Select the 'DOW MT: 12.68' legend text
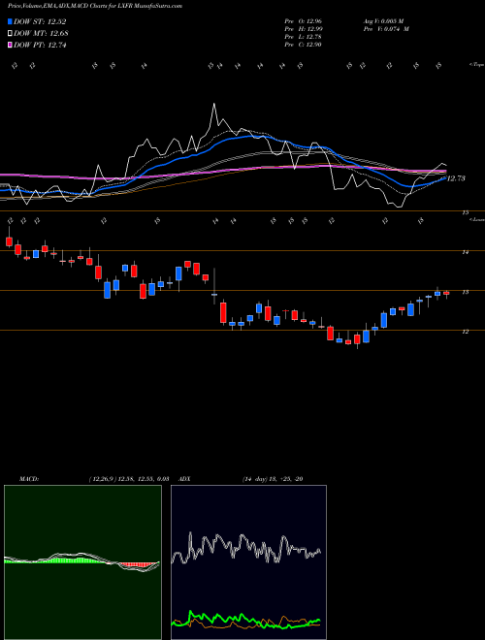 click(x=41, y=33)
